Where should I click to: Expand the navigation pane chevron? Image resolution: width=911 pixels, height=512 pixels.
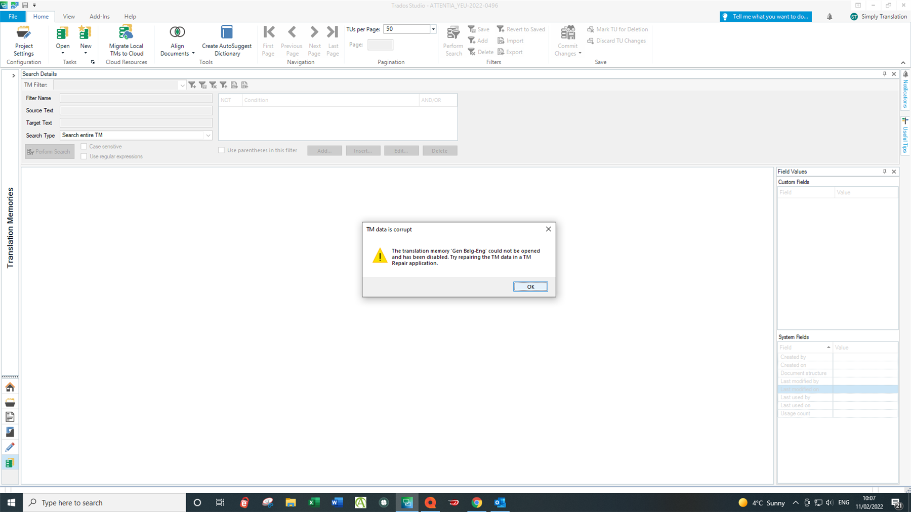14,75
